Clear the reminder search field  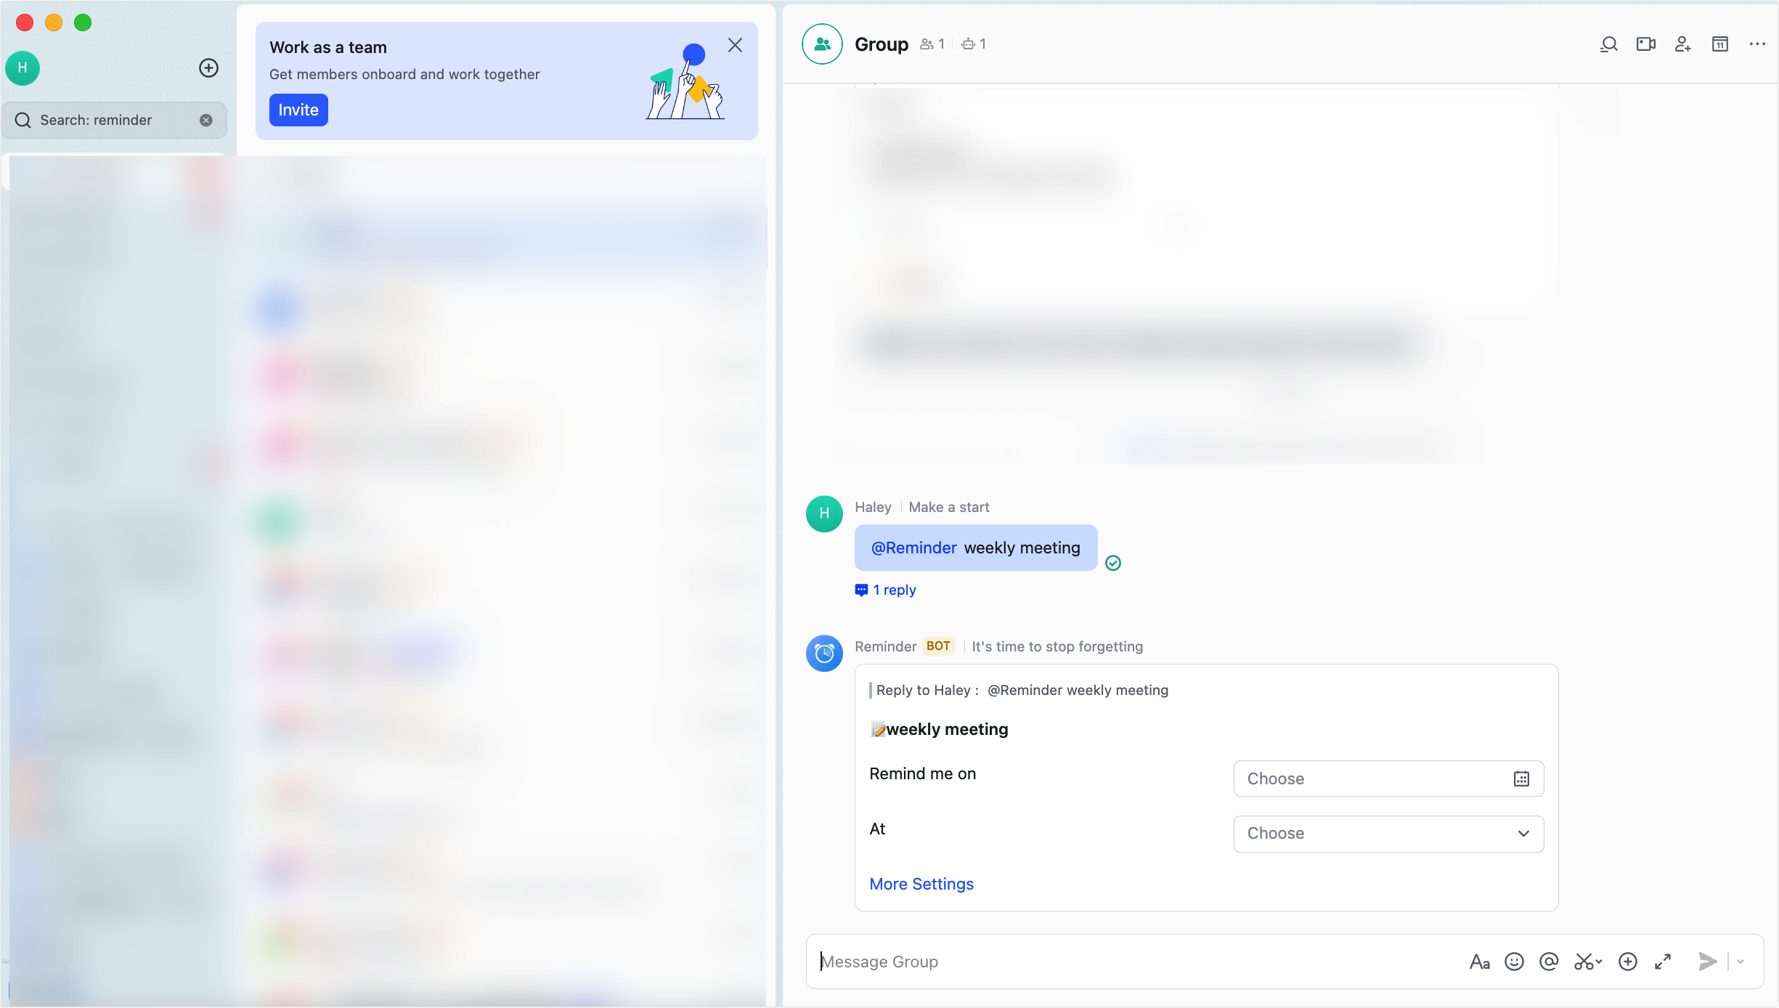[206, 120]
